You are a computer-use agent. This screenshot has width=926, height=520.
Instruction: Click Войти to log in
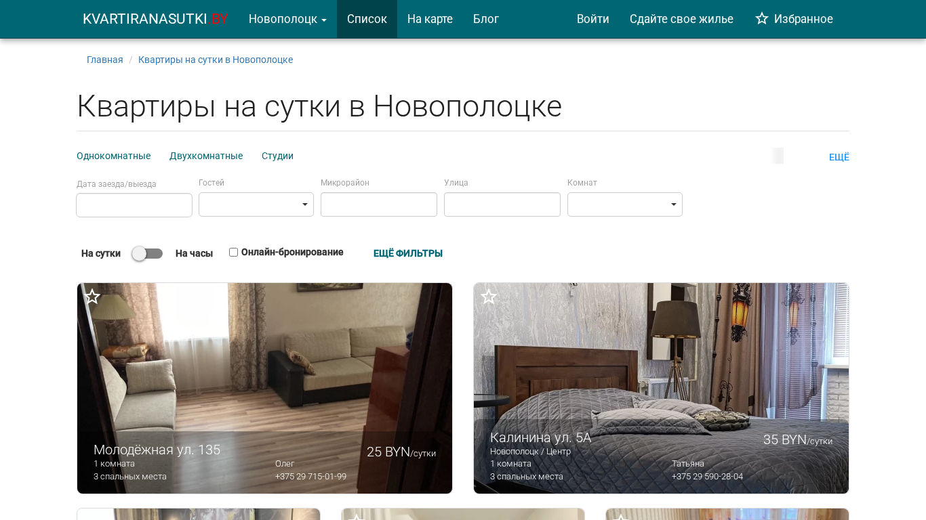[593, 19]
